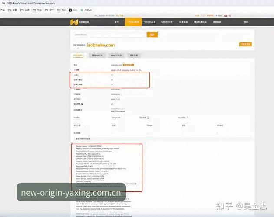Switch to the 最新WHOIS tab
This screenshot has width=274, height=217.
click(97, 56)
